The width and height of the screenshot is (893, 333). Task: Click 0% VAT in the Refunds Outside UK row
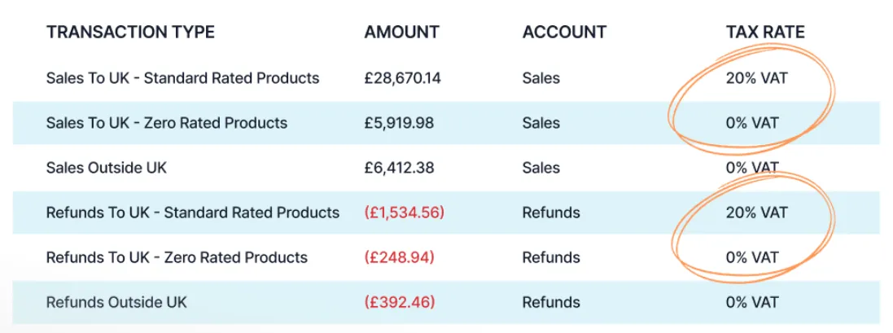(751, 302)
